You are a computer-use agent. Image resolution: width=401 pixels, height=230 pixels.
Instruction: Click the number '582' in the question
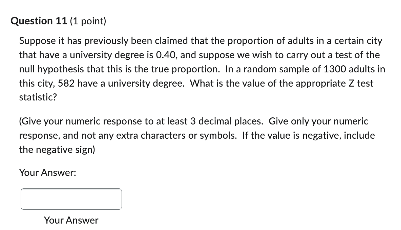pos(66,83)
